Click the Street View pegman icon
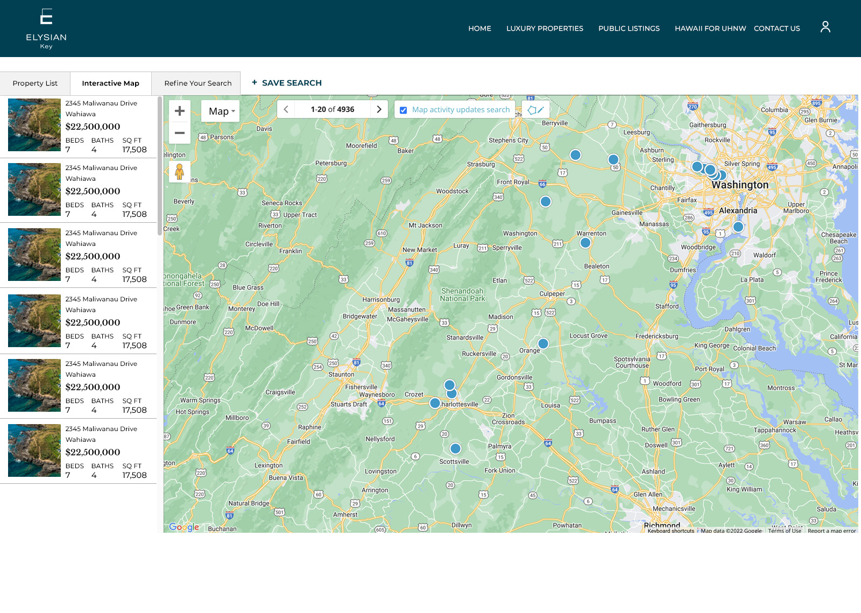The image size is (861, 613). (180, 172)
